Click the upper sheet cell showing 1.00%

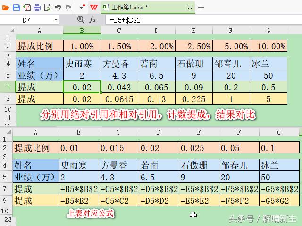pos(82,46)
